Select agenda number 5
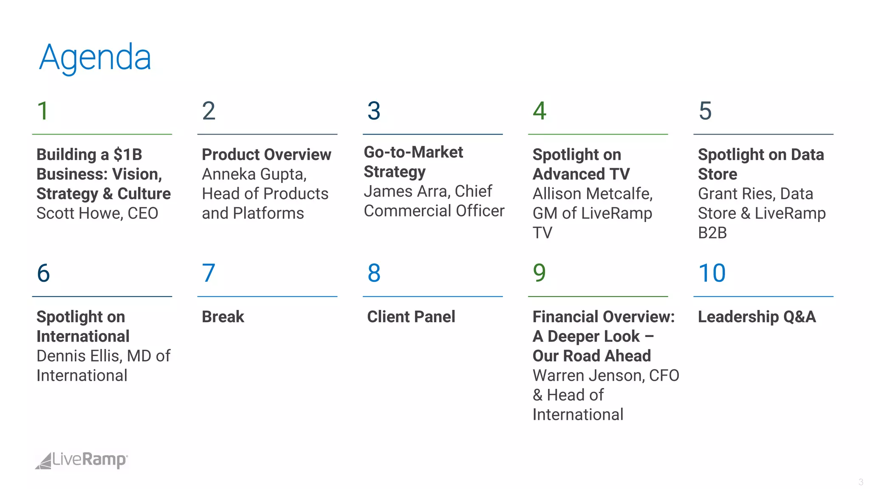The width and height of the screenshot is (870, 489). click(705, 111)
